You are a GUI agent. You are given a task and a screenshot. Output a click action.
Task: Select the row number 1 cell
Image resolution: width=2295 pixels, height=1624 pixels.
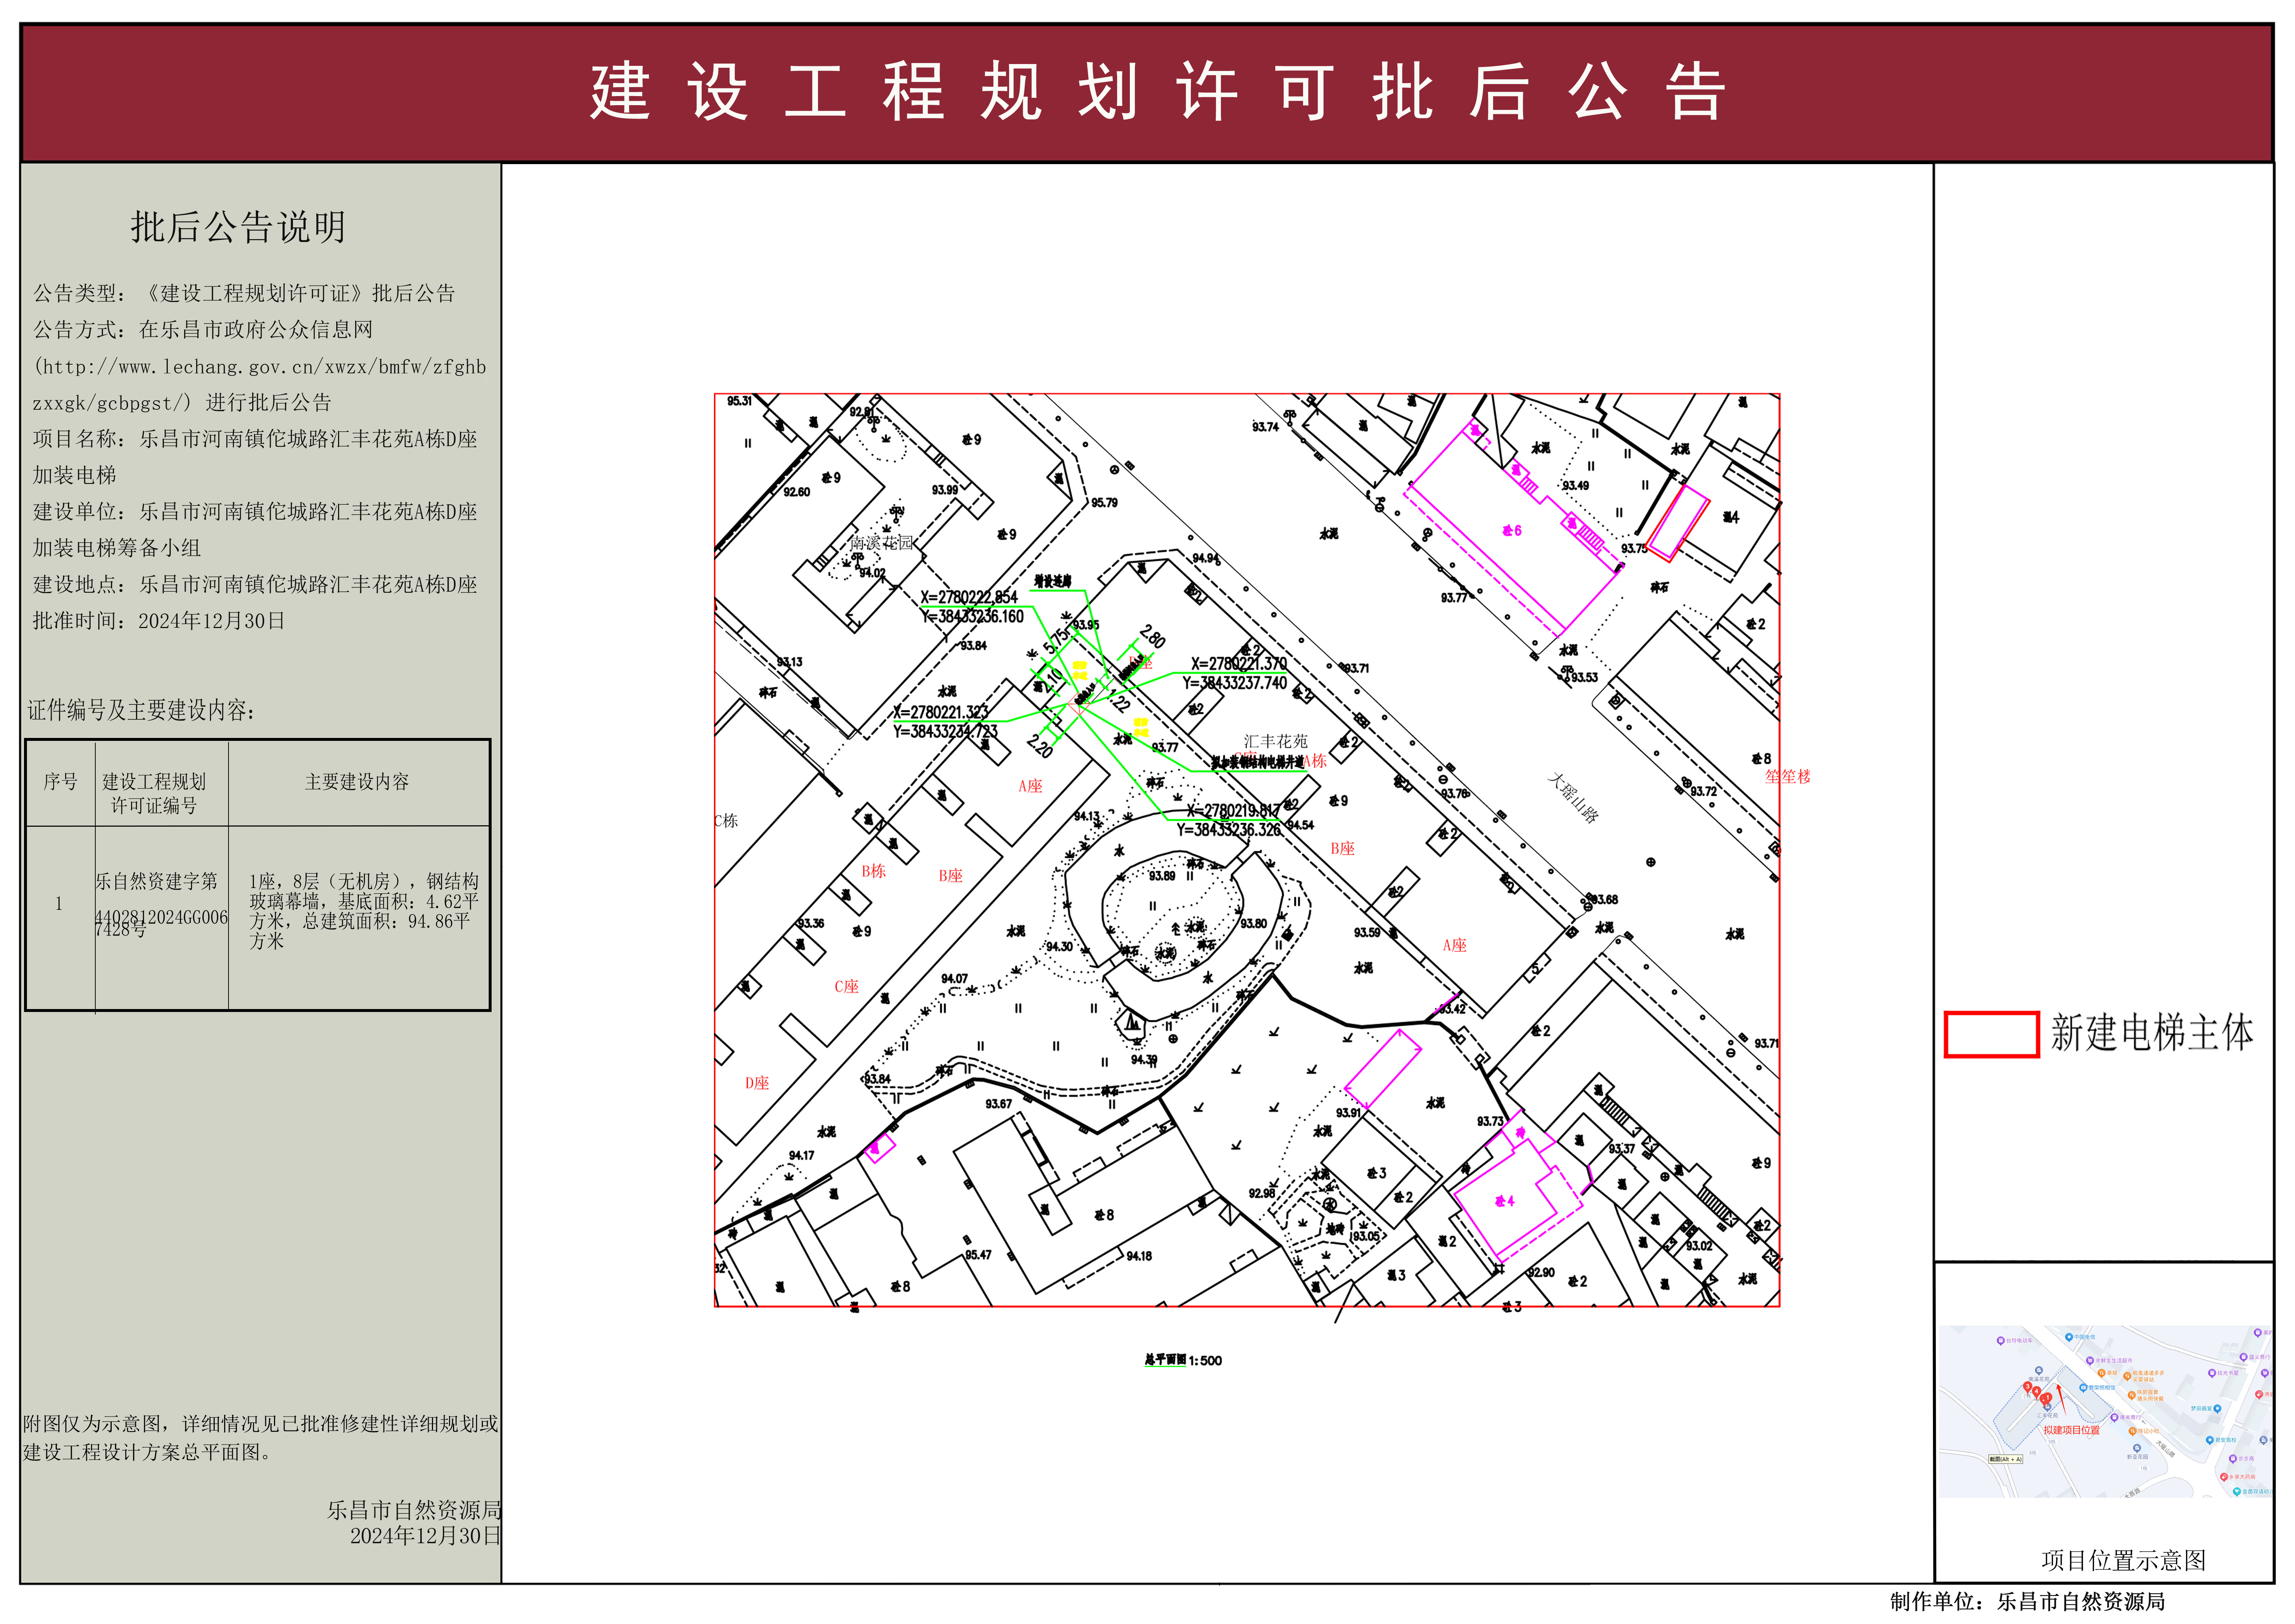pyautogui.click(x=59, y=904)
